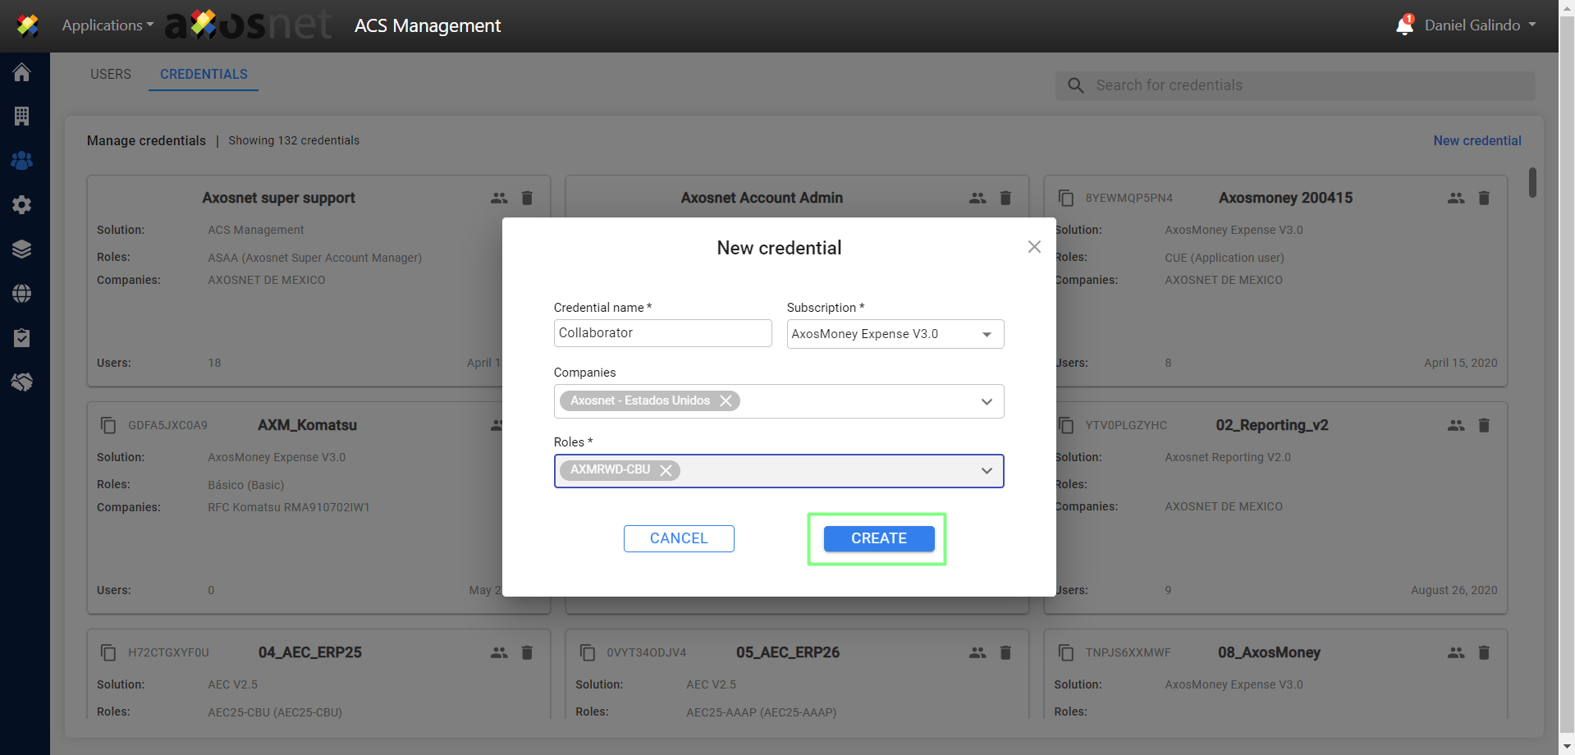The width and height of the screenshot is (1575, 755).
Task: Click the Credential name input field
Action: pos(662,333)
